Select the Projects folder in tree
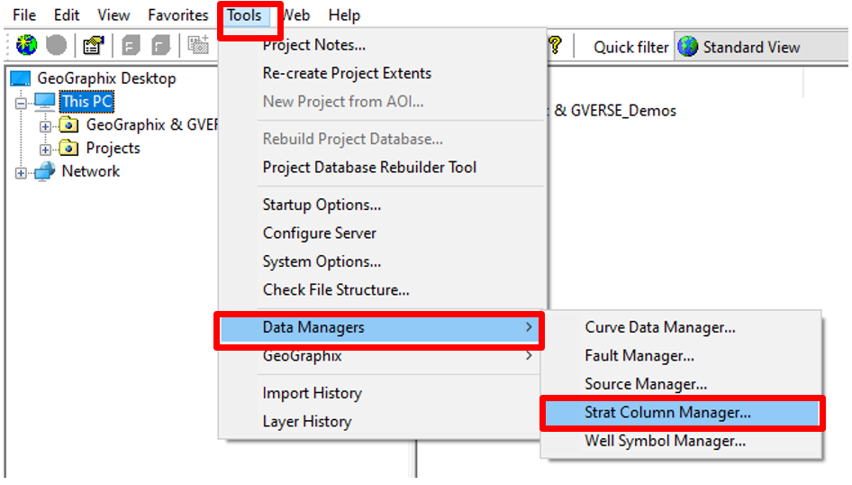This screenshot has width=852, height=485. click(113, 148)
